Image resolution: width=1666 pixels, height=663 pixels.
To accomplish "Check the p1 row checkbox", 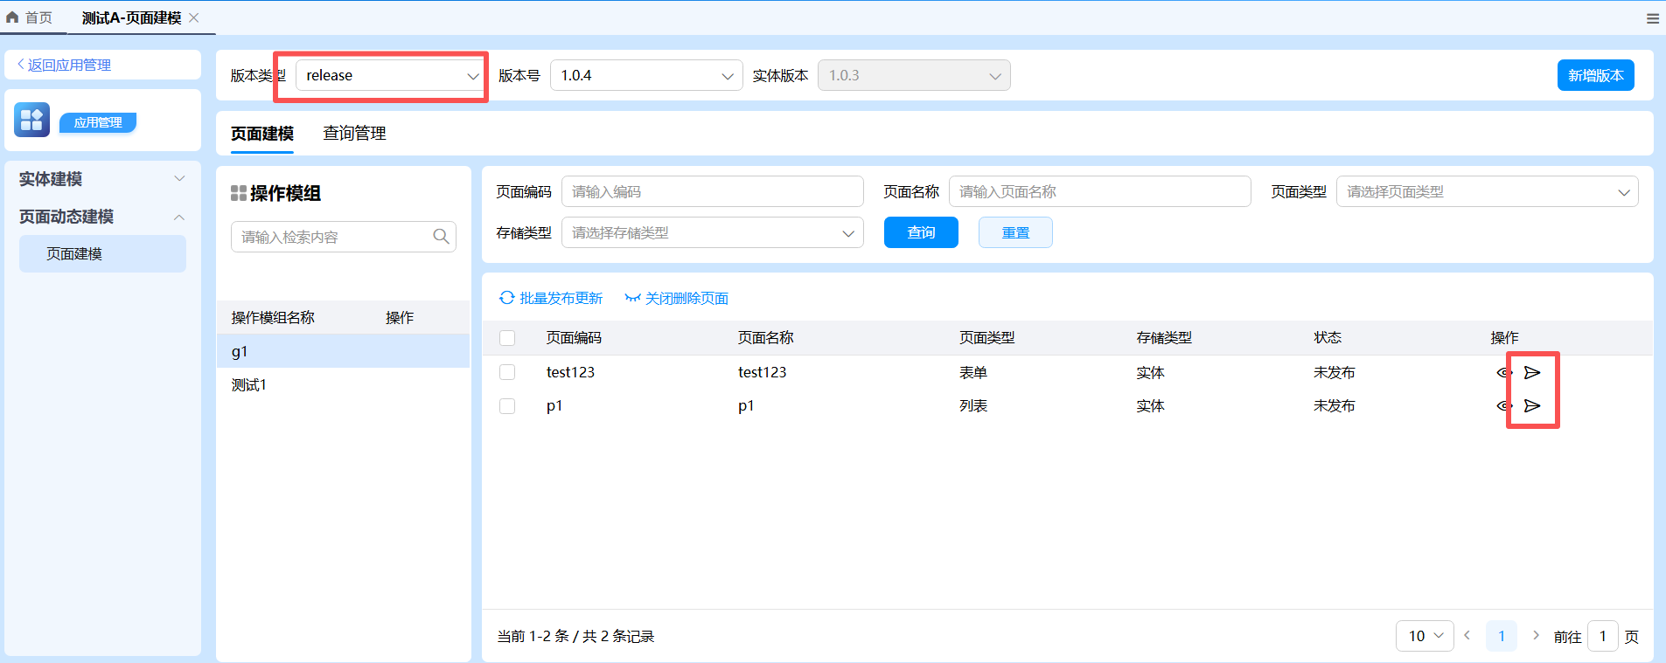I will (x=507, y=406).
